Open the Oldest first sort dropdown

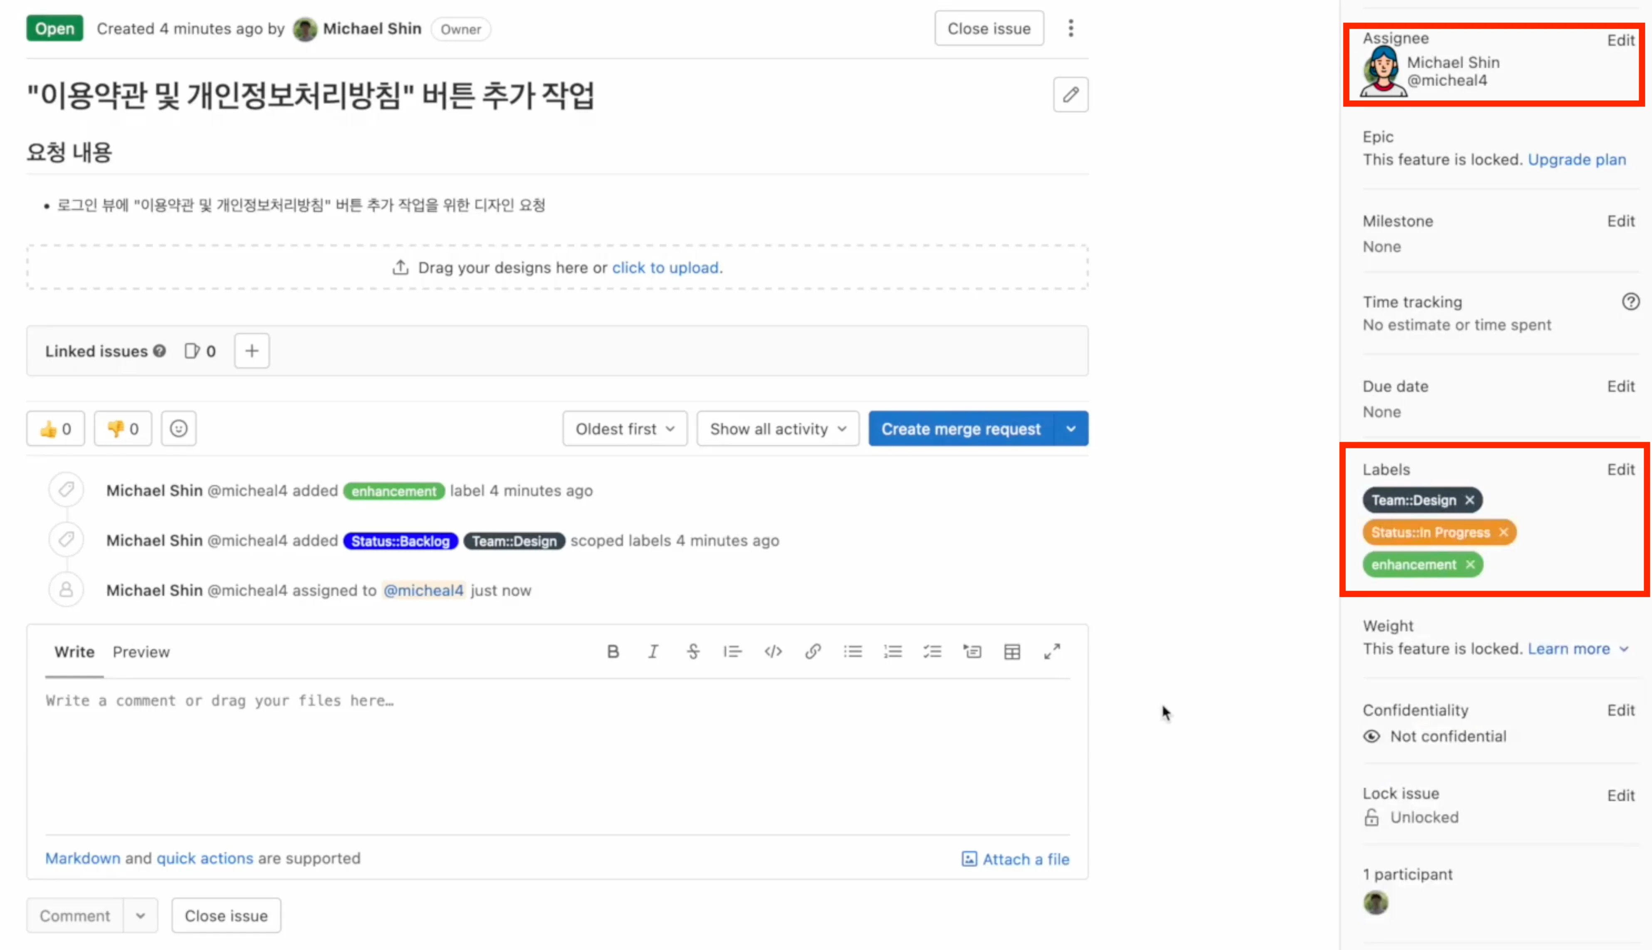coord(624,428)
